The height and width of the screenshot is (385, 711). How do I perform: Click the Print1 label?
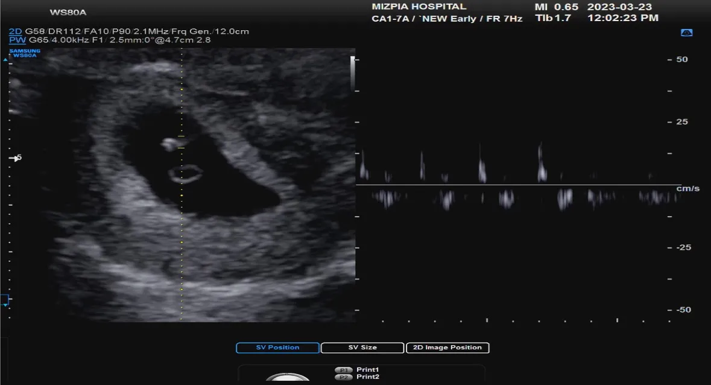[x=368, y=369]
